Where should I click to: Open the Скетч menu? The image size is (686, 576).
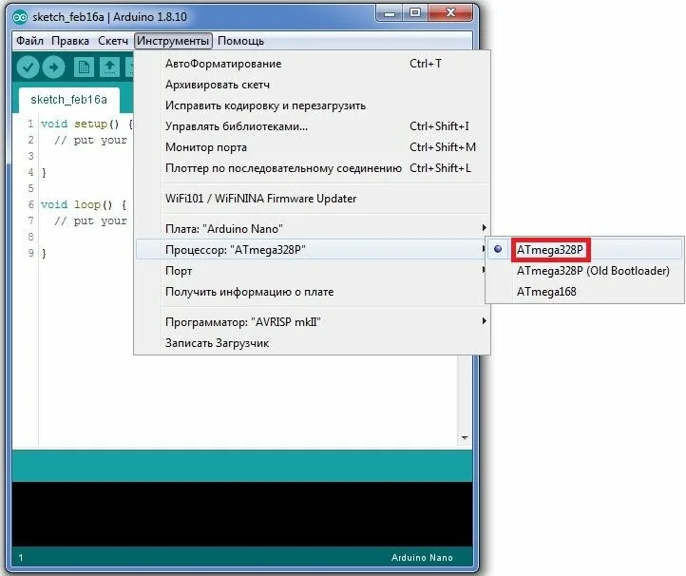point(113,41)
